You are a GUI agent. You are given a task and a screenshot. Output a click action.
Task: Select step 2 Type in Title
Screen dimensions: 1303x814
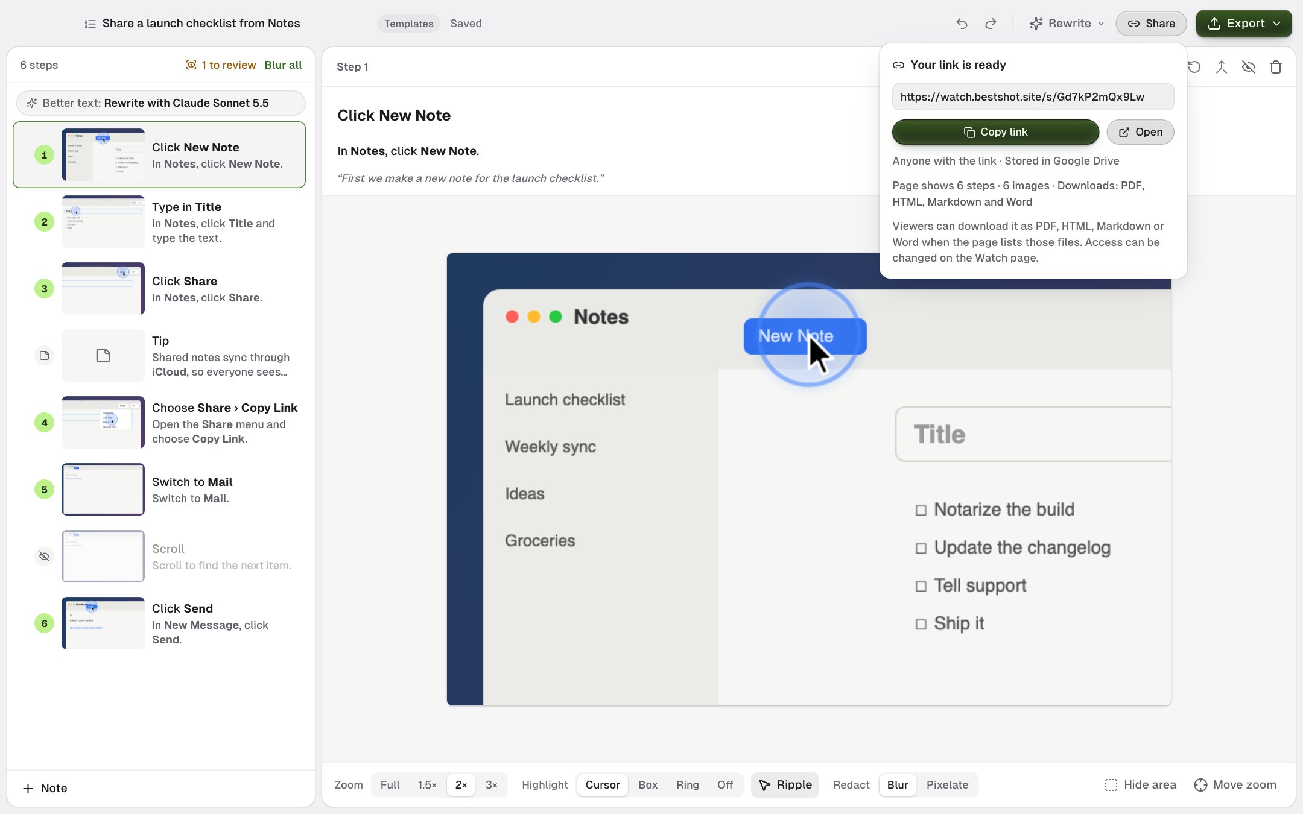coord(159,221)
